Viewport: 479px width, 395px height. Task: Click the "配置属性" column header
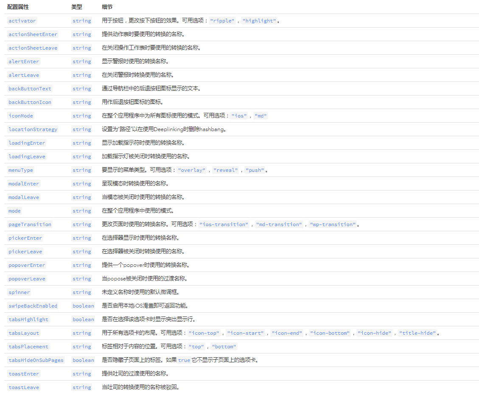[x=18, y=7]
